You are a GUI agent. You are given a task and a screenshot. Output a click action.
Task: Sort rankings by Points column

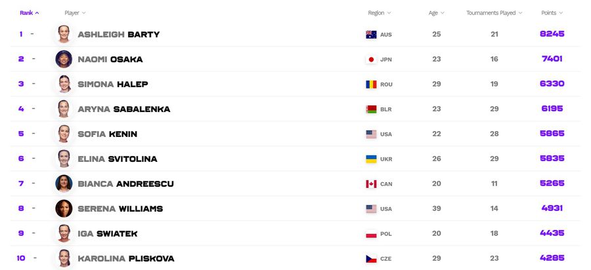click(x=552, y=13)
